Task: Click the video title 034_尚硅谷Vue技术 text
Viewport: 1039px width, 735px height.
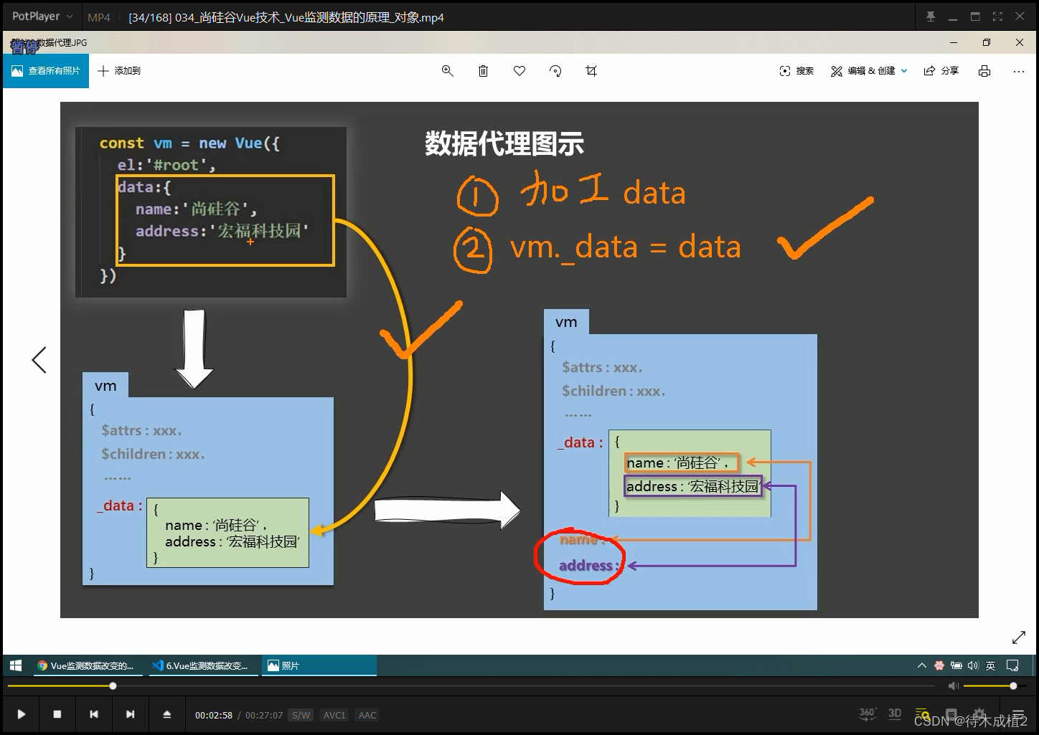Action: point(287,17)
